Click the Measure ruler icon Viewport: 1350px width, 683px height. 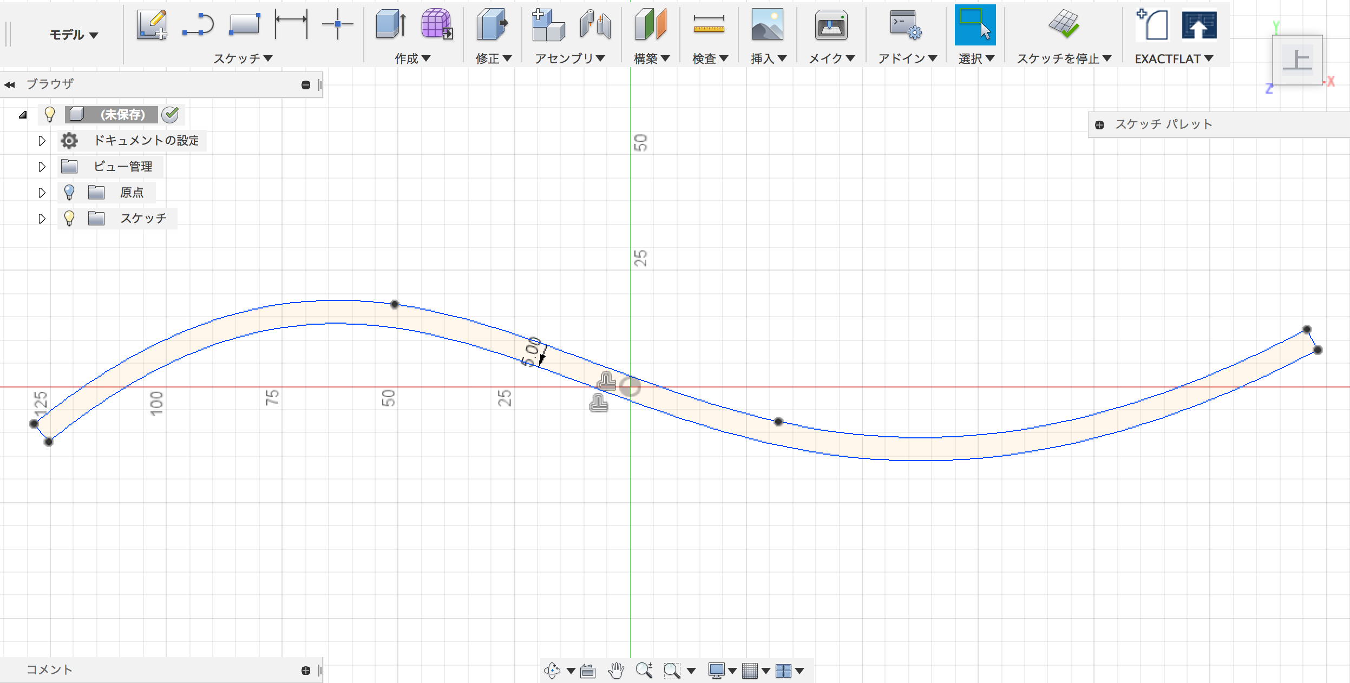tap(709, 25)
